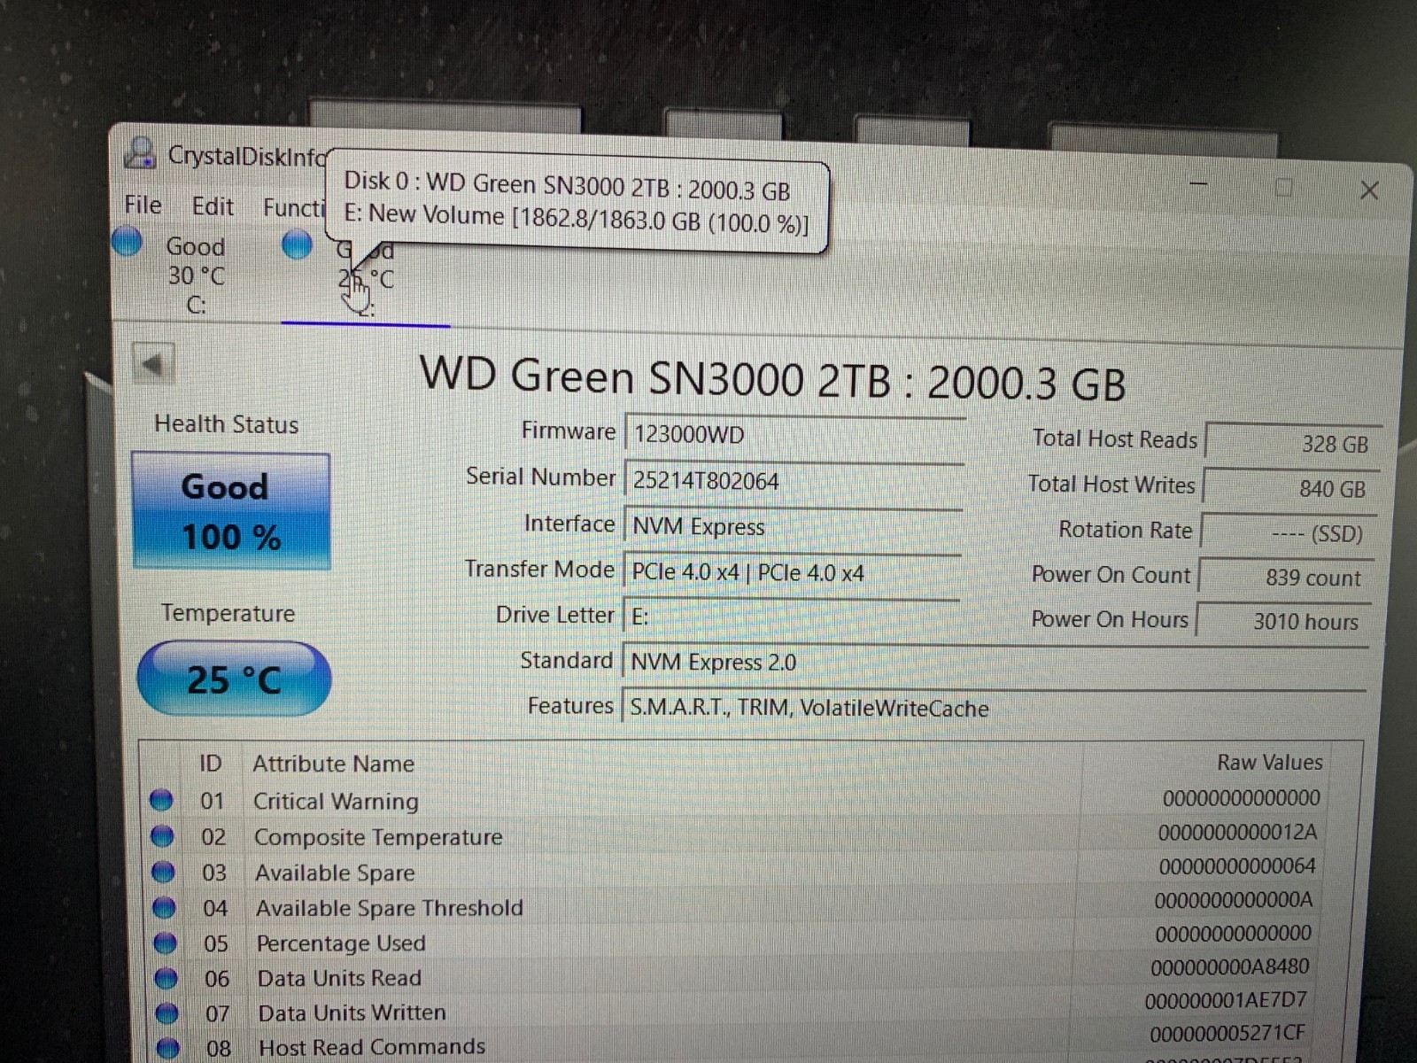This screenshot has width=1417, height=1063.
Task: Click the status orb for Data Units Read
Action: coord(166,978)
